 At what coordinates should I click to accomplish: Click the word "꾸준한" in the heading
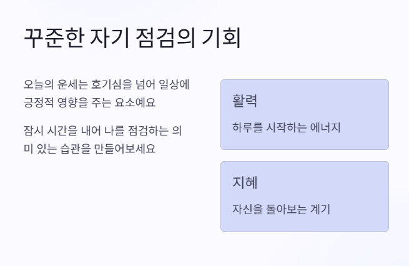pos(54,38)
